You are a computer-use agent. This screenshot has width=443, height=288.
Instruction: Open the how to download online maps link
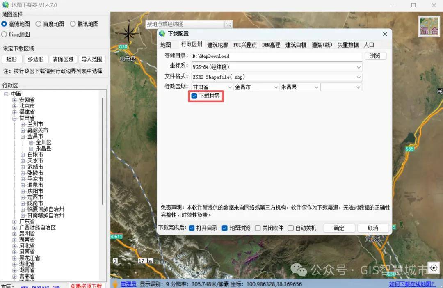coord(412,284)
